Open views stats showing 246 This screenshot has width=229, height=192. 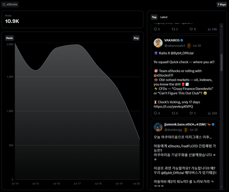(x=213, y=29)
